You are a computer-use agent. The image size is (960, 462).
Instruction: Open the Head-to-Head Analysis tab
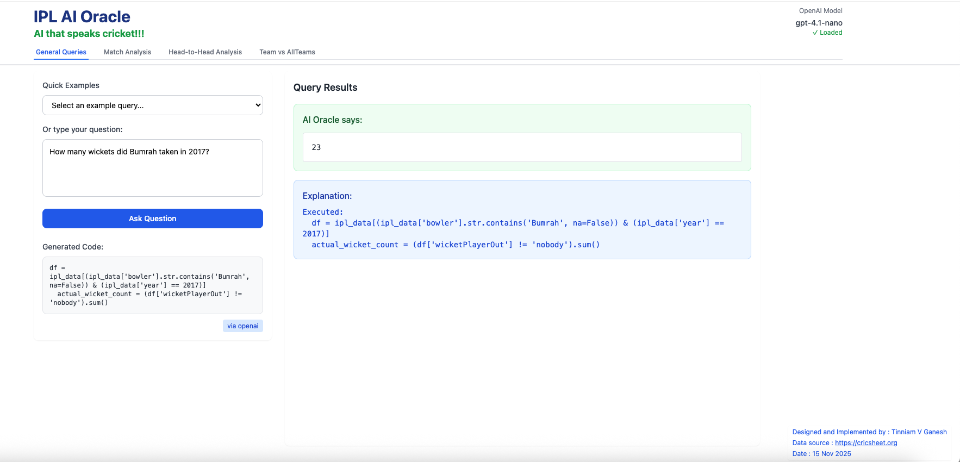[x=205, y=52]
